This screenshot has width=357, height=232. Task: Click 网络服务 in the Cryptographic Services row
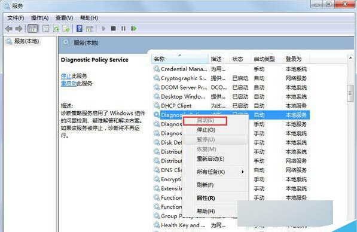coord(296,78)
